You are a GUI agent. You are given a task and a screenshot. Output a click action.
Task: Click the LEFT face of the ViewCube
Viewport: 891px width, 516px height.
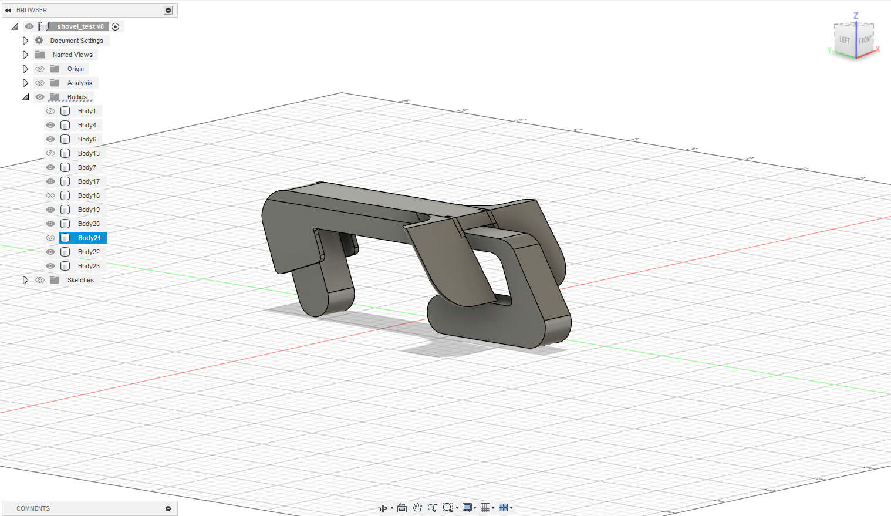click(845, 40)
